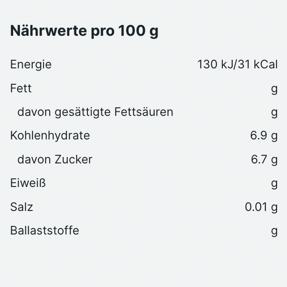Select the Salz label
The height and width of the screenshot is (287, 287).
pos(22,207)
